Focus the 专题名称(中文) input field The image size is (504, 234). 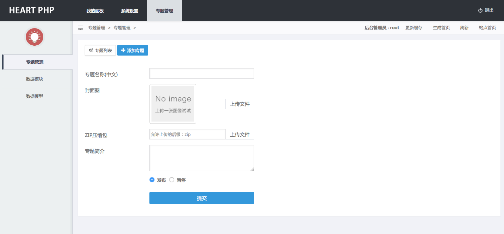pyautogui.click(x=202, y=73)
